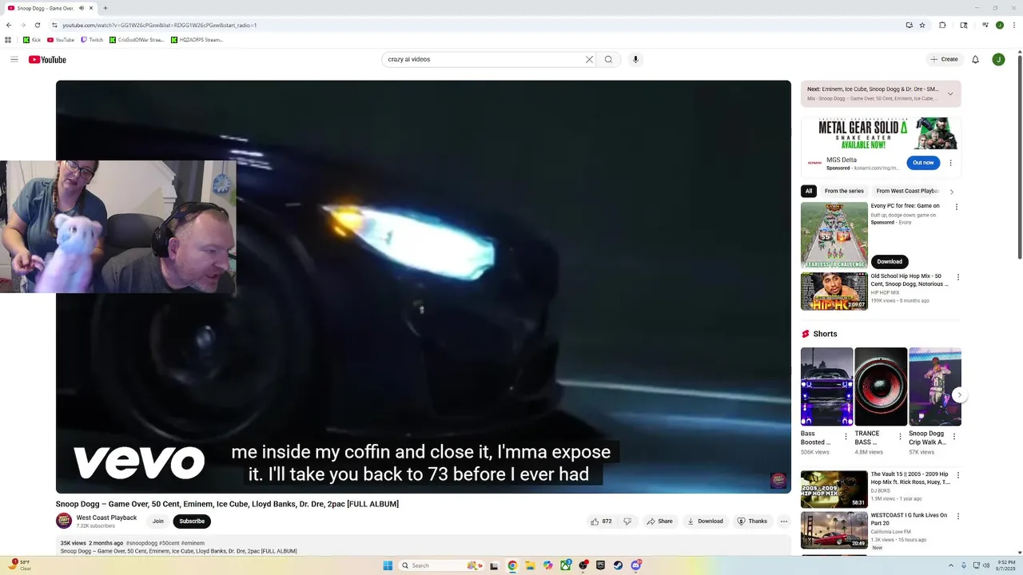Open Chrome extensions puzzle icon
Viewport: 1023px width, 575px height.
pos(942,25)
